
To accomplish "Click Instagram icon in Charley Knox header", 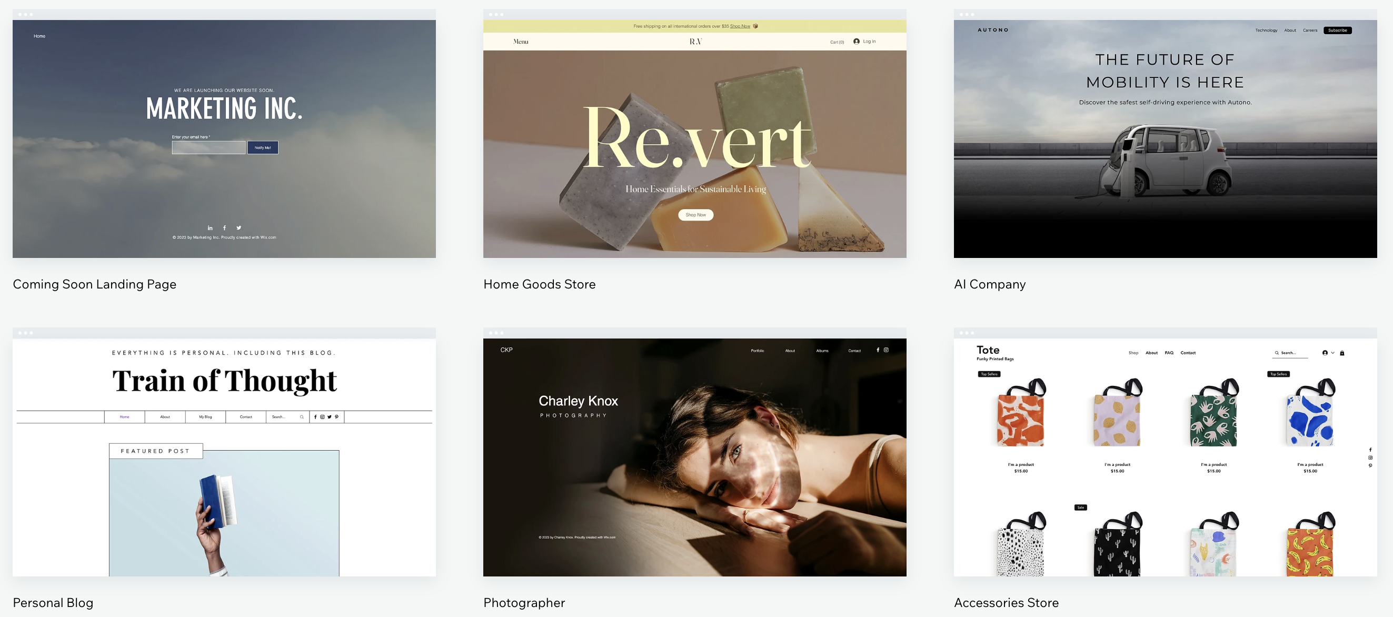I will 886,351.
